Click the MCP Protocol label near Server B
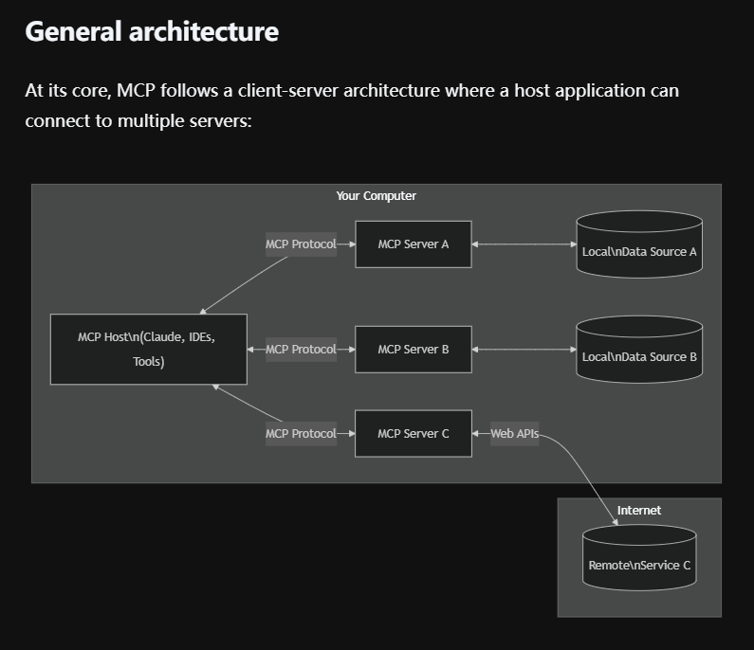 301,350
